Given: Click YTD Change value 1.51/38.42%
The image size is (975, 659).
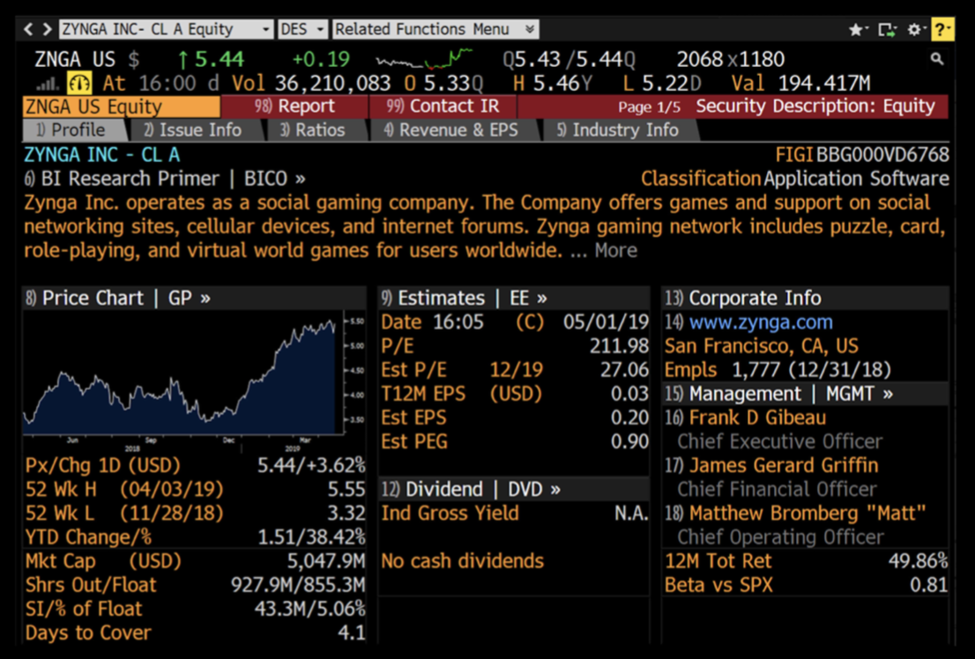Looking at the screenshot, I should pyautogui.click(x=311, y=537).
